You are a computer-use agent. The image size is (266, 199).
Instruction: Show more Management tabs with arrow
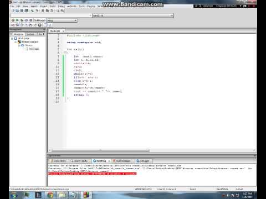tap(44, 34)
